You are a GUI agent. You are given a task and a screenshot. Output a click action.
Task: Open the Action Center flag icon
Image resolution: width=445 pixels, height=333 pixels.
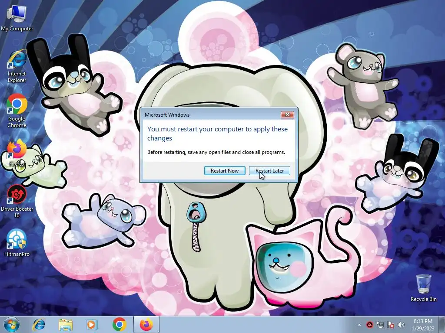click(x=391, y=325)
